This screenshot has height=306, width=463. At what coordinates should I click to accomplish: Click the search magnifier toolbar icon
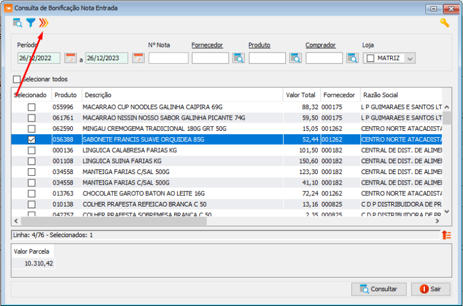pos(17,23)
